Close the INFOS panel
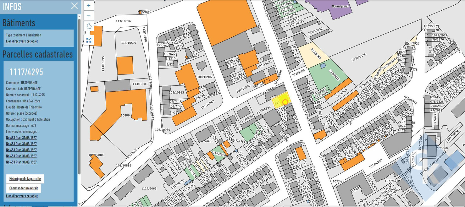This screenshot has width=465, height=207. pos(74,6)
